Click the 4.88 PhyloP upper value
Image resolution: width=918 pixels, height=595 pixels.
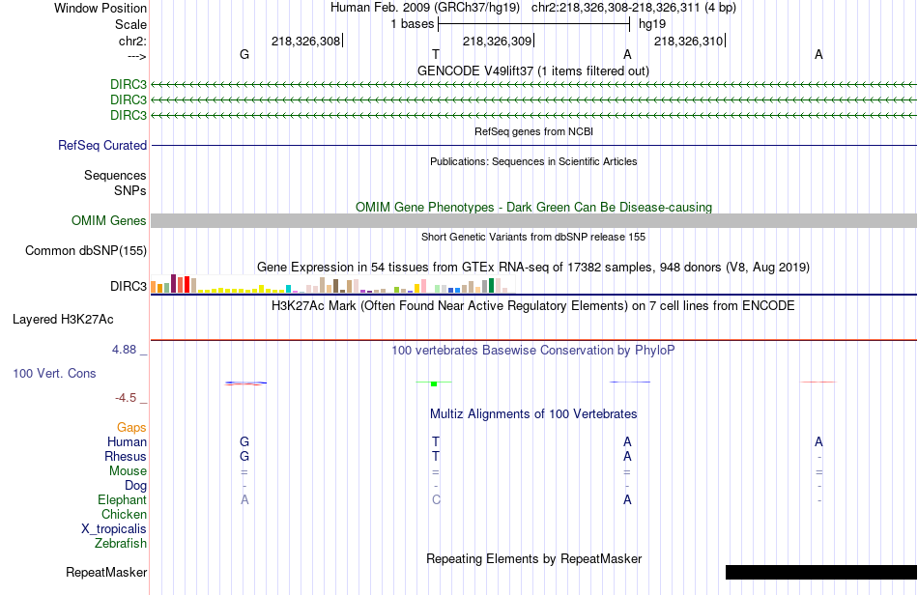coord(124,350)
